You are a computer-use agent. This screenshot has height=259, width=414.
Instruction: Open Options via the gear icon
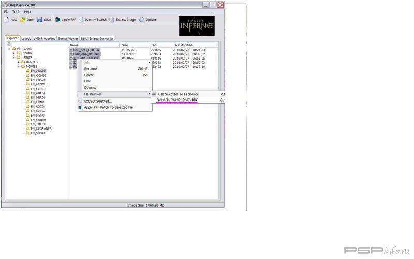click(141, 20)
